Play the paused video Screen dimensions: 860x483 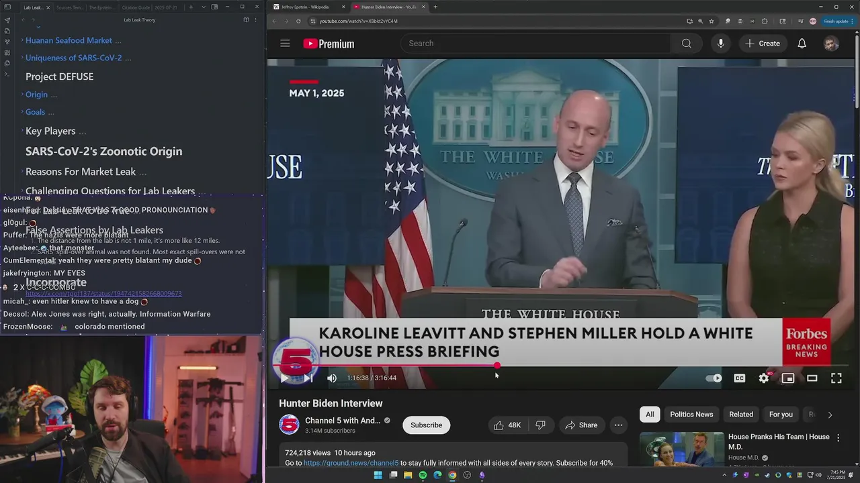pos(284,378)
